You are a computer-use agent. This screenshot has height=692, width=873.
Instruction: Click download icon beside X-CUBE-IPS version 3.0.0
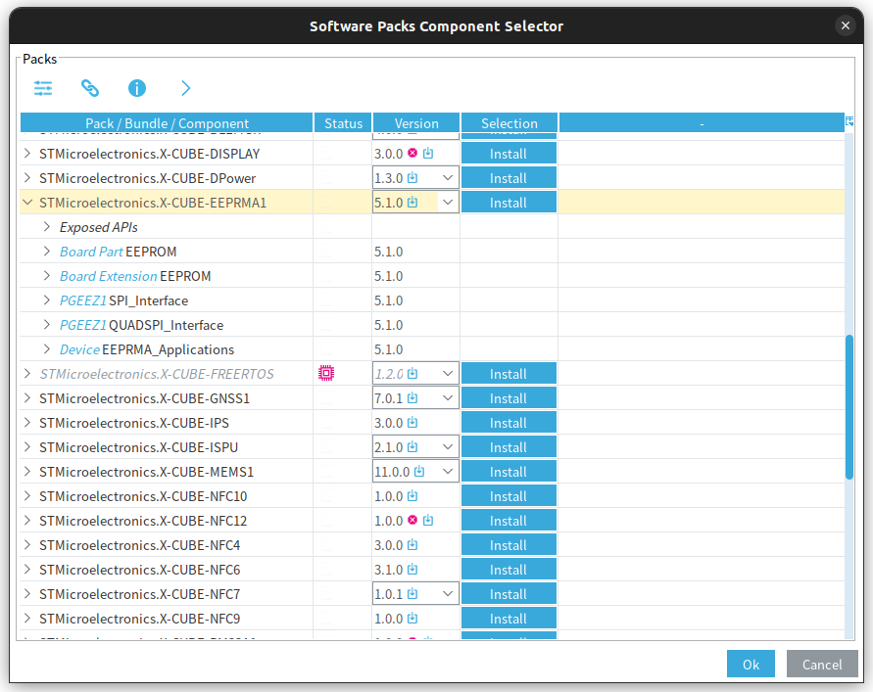point(412,422)
